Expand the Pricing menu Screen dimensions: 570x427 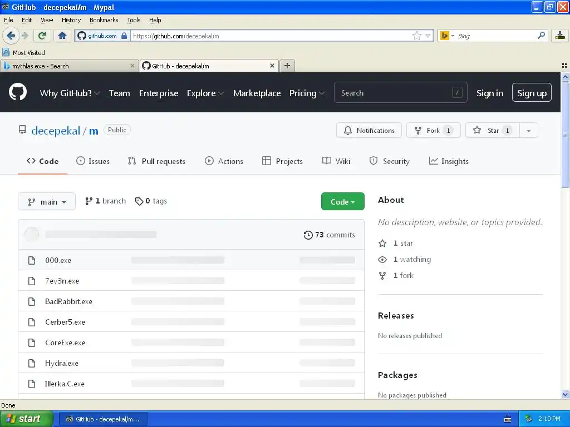tap(307, 93)
